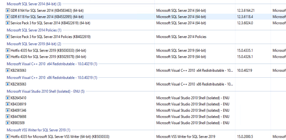Click publisher cell in the GDR 6118 row
Screen dimensions: 286x140
(279, 17)
